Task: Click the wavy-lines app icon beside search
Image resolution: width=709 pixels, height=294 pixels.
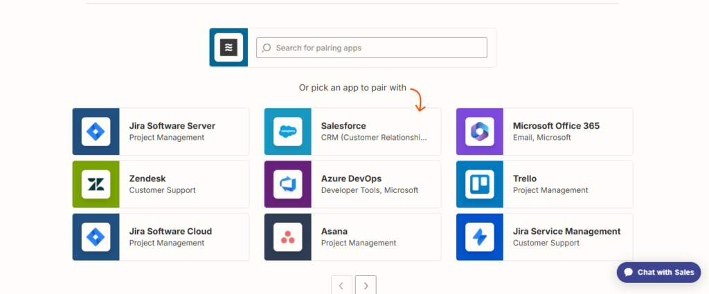Action: click(228, 48)
